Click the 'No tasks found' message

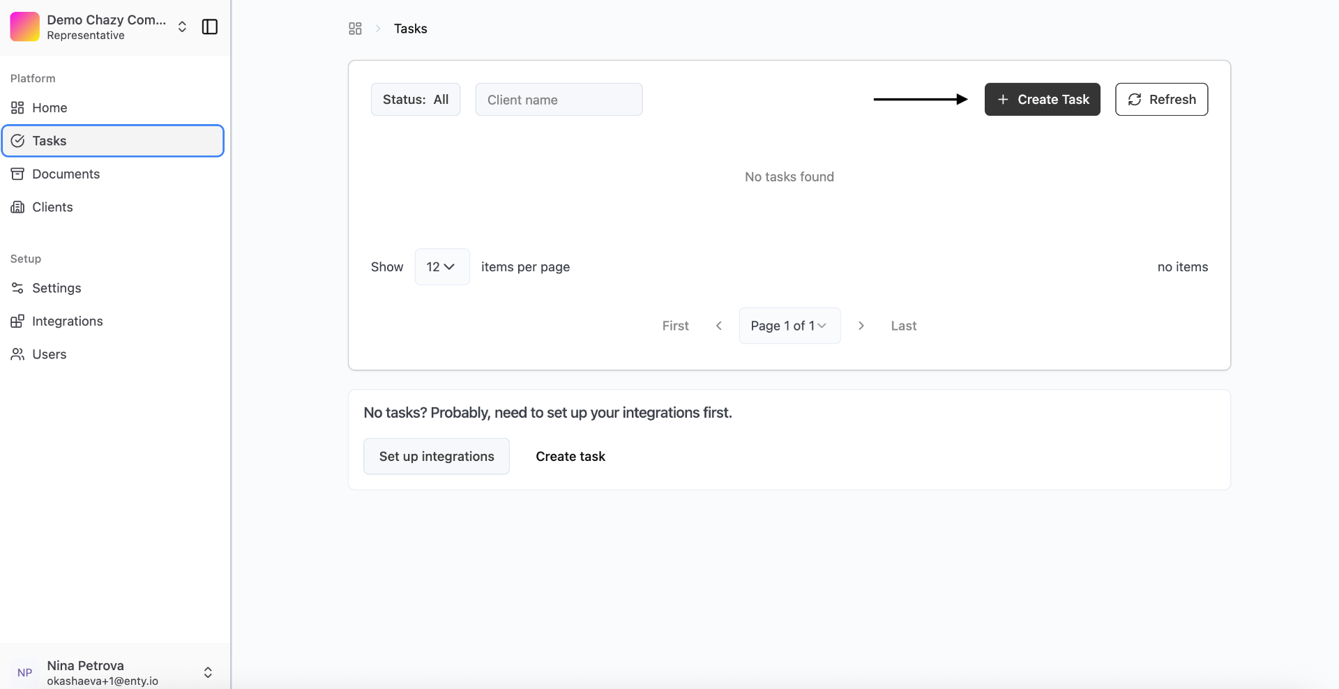pos(789,177)
